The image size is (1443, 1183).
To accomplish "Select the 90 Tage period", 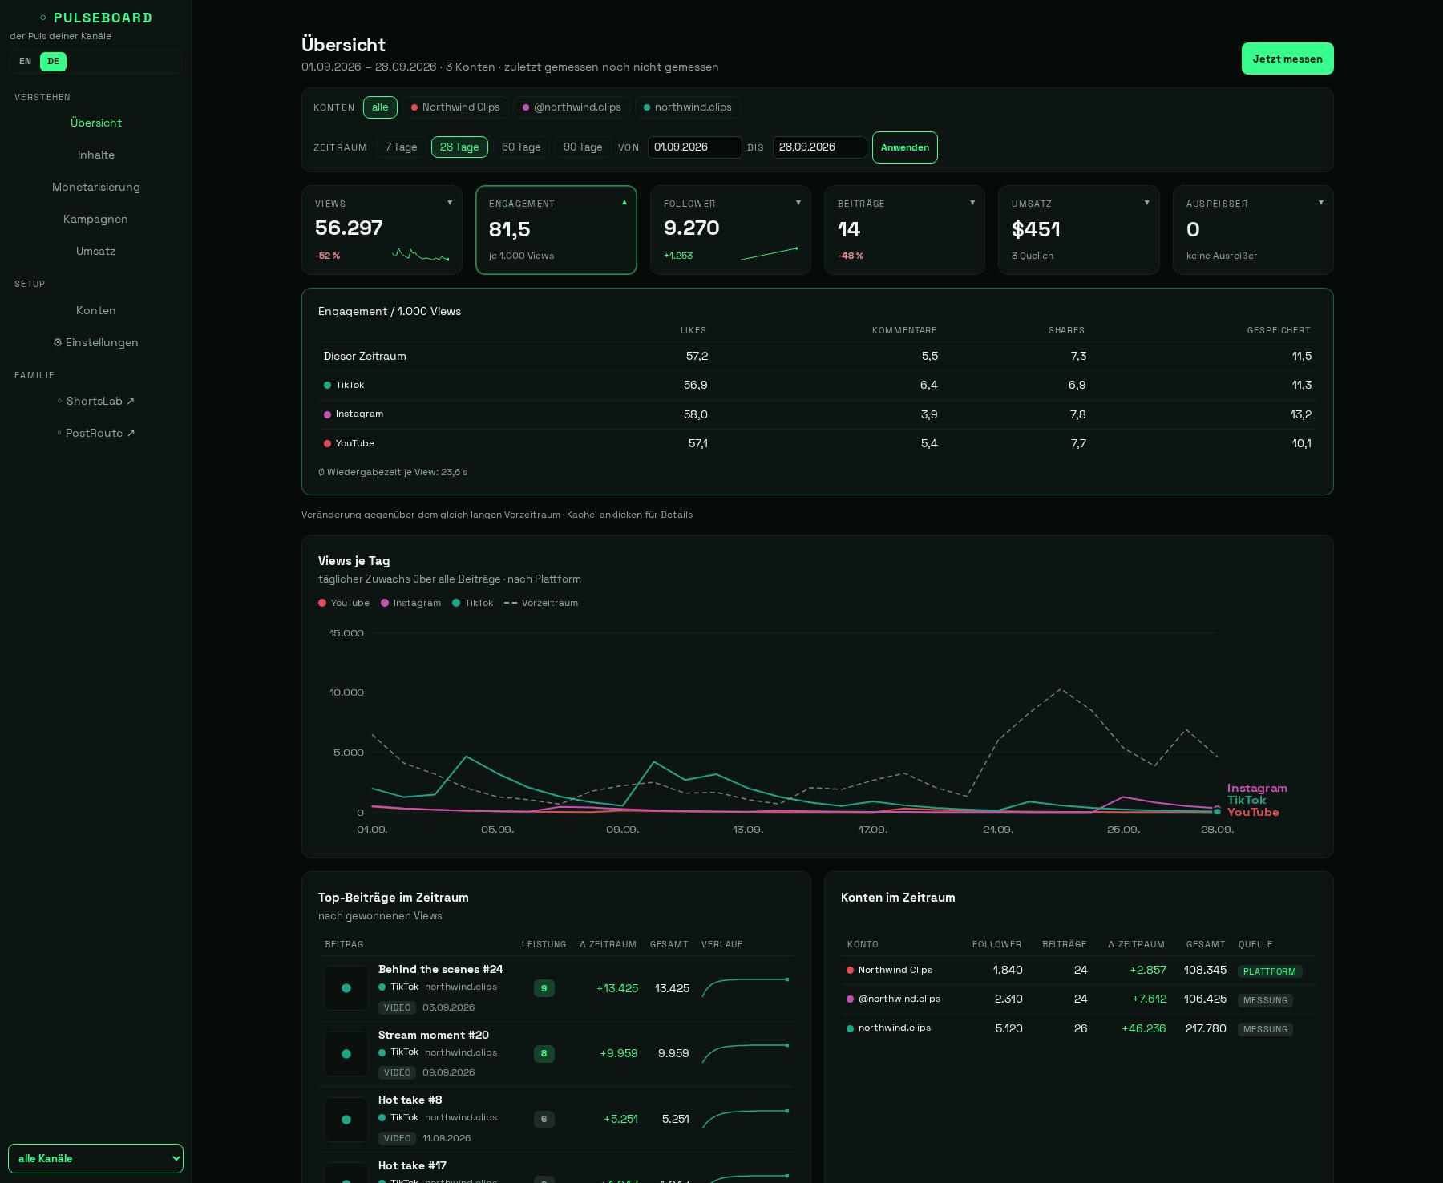I will pyautogui.click(x=583, y=147).
